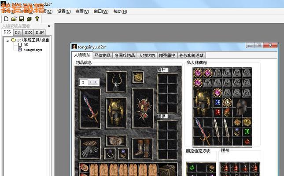
Task: Select the green emerald in the private stash
Action: point(247,132)
